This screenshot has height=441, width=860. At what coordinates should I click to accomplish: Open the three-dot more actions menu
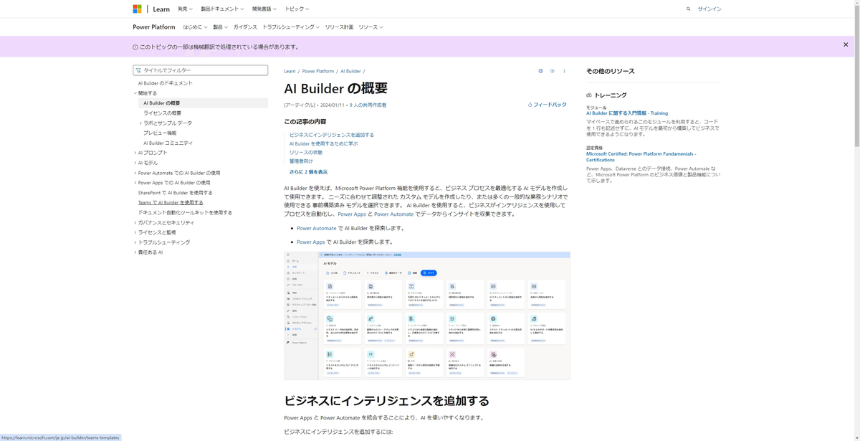coord(564,71)
